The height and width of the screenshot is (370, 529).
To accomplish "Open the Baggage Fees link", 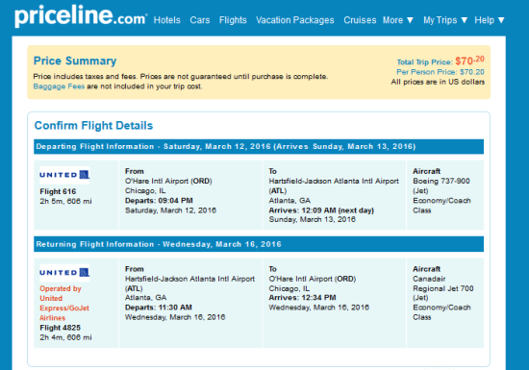I will pyautogui.click(x=59, y=86).
